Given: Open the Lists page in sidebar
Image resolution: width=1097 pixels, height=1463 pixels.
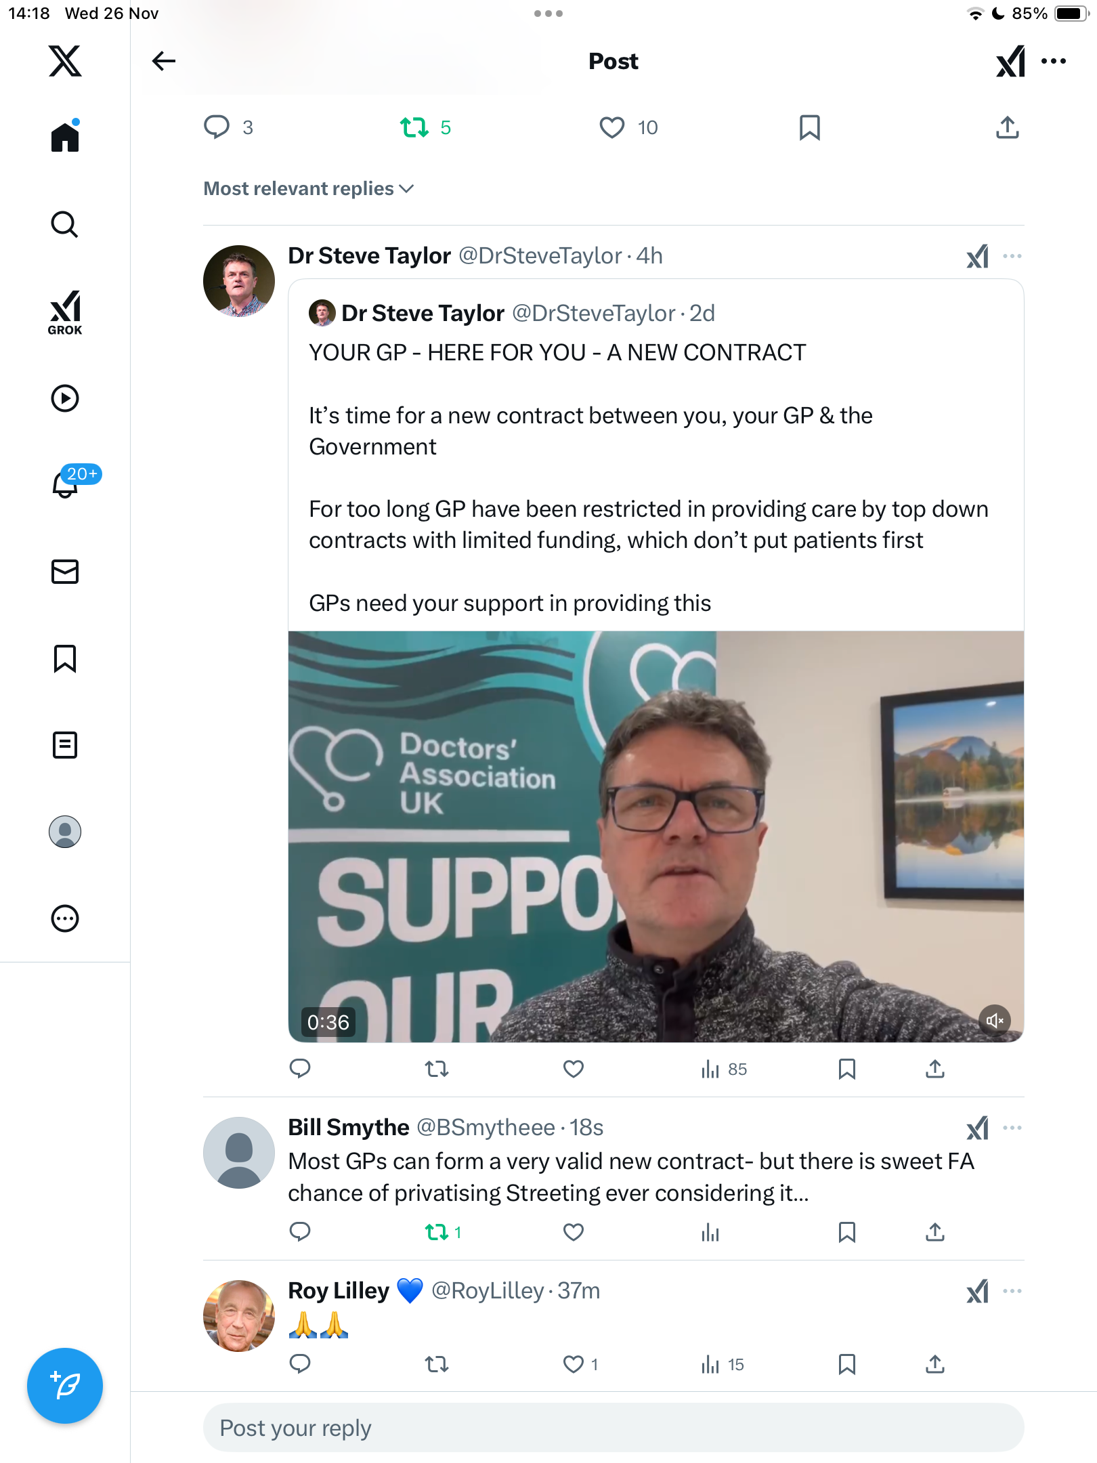Looking at the screenshot, I should pyautogui.click(x=65, y=745).
